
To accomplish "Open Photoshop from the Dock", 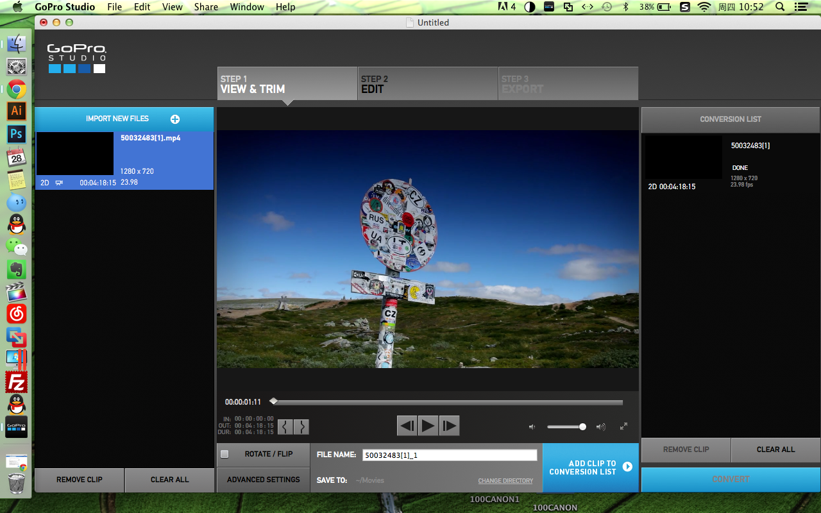I will (x=16, y=133).
